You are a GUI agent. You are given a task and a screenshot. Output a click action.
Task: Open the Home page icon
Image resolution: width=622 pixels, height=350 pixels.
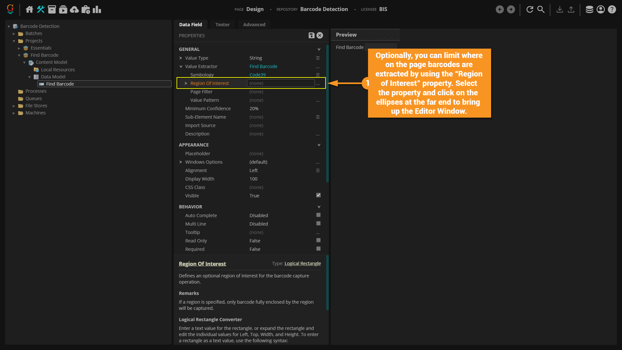tap(29, 9)
